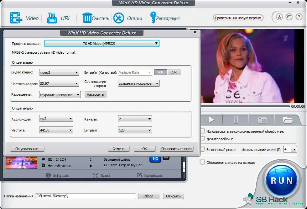Take a snapshot with the camera icon
This screenshot has width=307, height=209.
coord(262,120)
